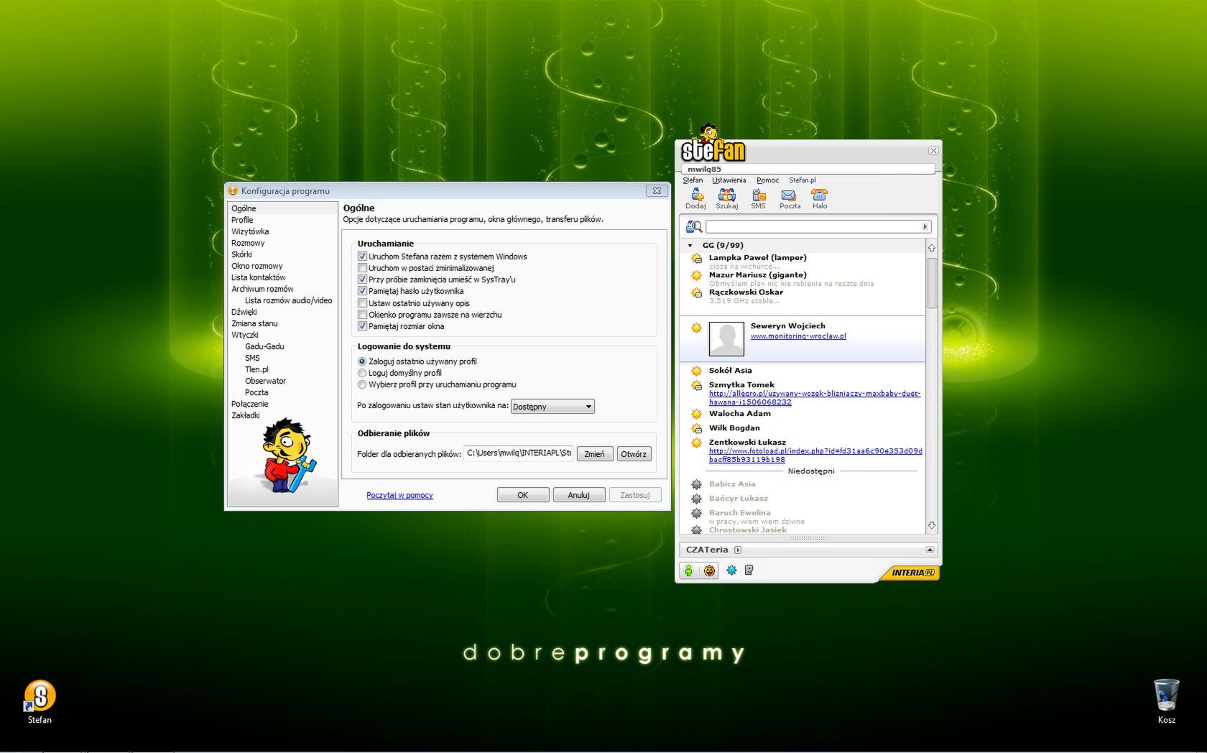Toggle Przy próbie zamknięcia umieść w SysTray'u
The image size is (1207, 753).
362,280
